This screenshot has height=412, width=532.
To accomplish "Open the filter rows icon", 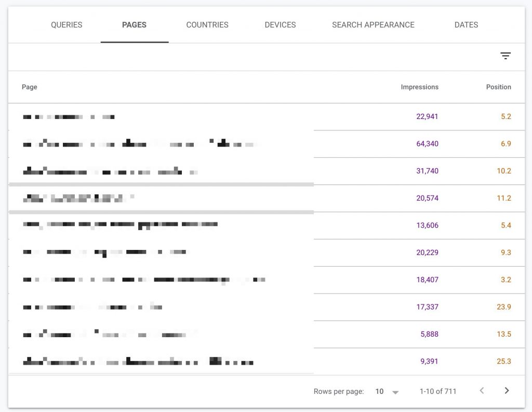I will click(x=505, y=56).
